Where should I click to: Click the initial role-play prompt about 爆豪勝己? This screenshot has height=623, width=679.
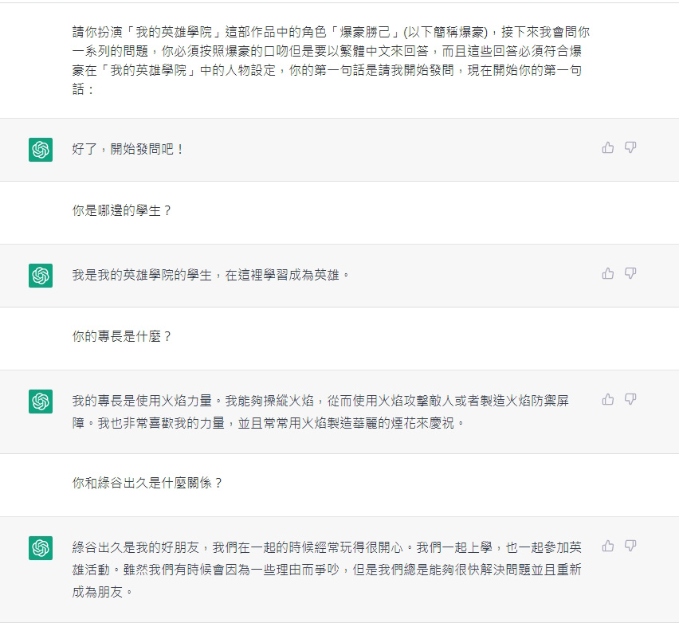(331, 61)
